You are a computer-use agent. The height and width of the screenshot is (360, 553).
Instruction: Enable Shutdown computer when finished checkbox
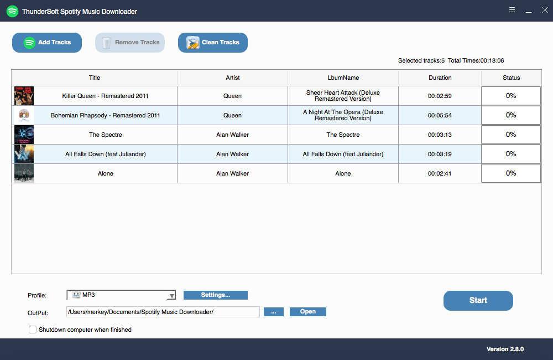(x=33, y=330)
